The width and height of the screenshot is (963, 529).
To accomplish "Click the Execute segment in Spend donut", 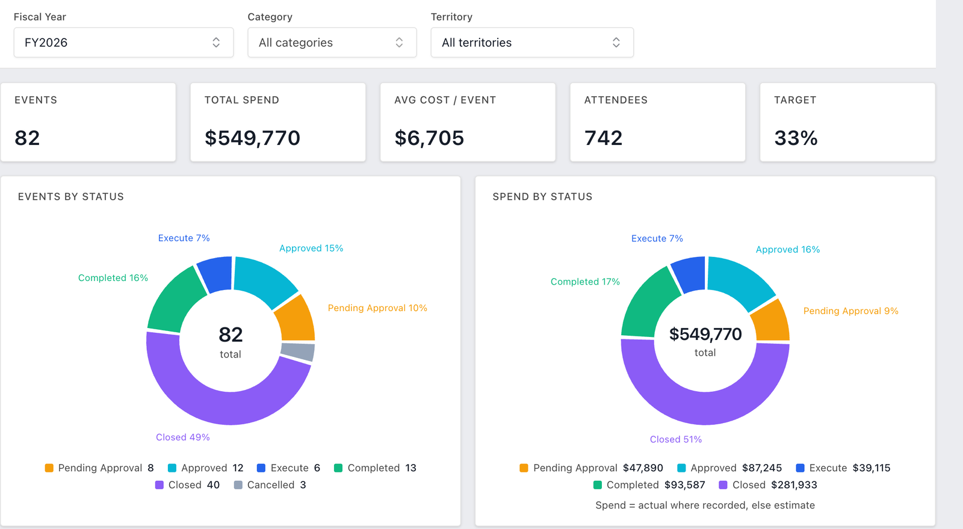I will (x=690, y=274).
